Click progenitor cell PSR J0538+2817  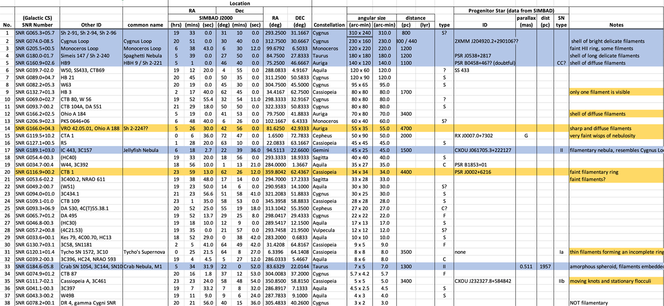tap(485, 55)
